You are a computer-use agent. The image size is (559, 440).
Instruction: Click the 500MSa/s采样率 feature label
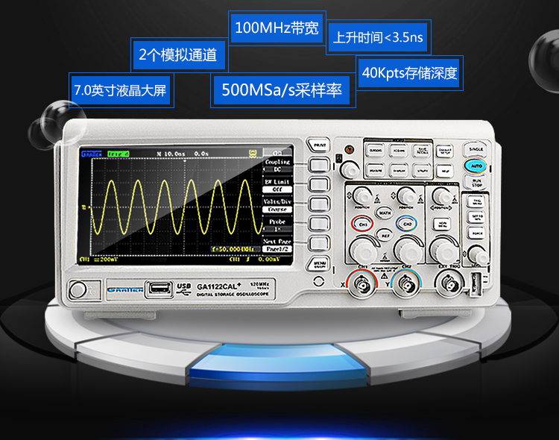tap(281, 90)
